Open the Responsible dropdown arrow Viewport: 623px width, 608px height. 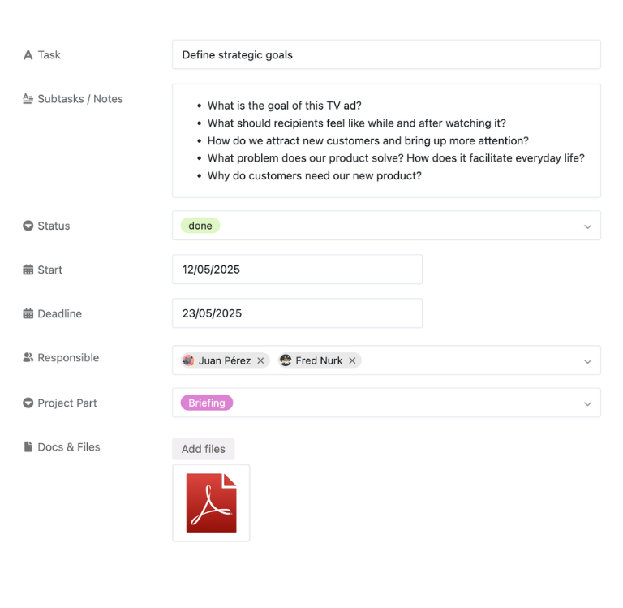click(587, 361)
